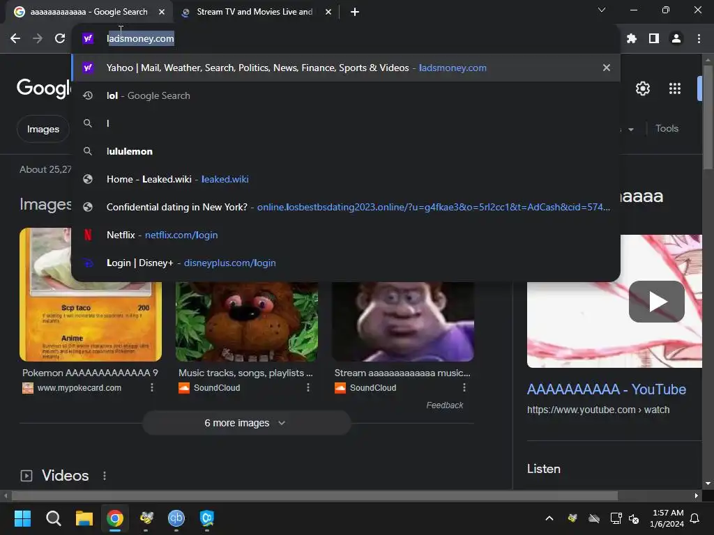Open the Chrome profile avatar
The width and height of the screenshot is (714, 535).
coord(676,39)
